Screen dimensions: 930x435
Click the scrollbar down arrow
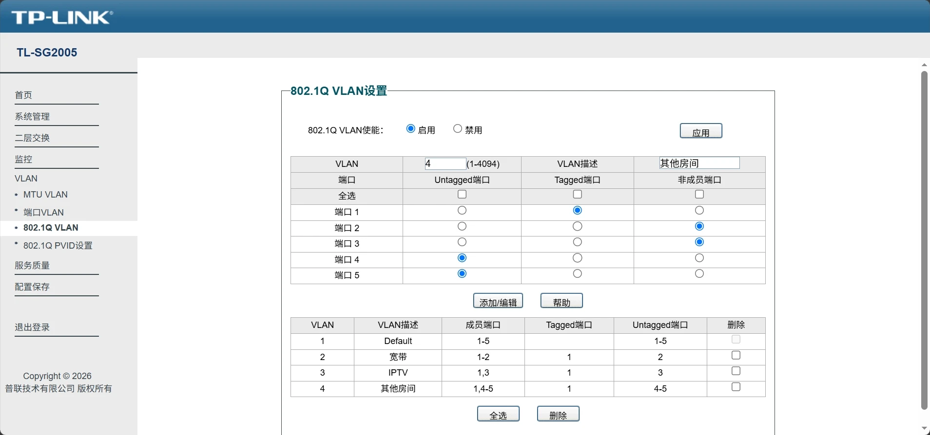[x=924, y=429]
